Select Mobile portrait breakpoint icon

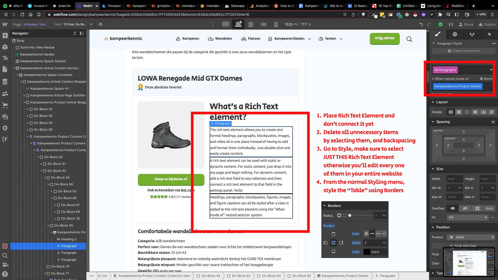point(276,24)
